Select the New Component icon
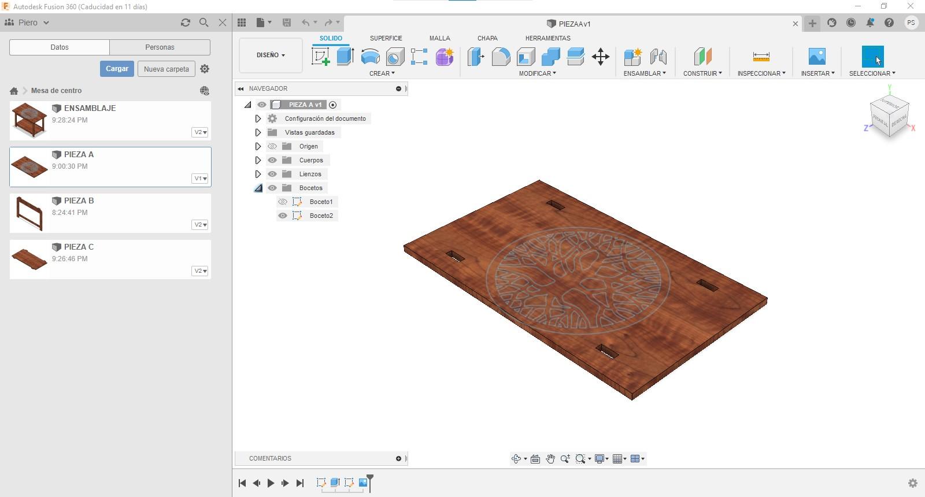The width and height of the screenshot is (925, 497). 633,57
